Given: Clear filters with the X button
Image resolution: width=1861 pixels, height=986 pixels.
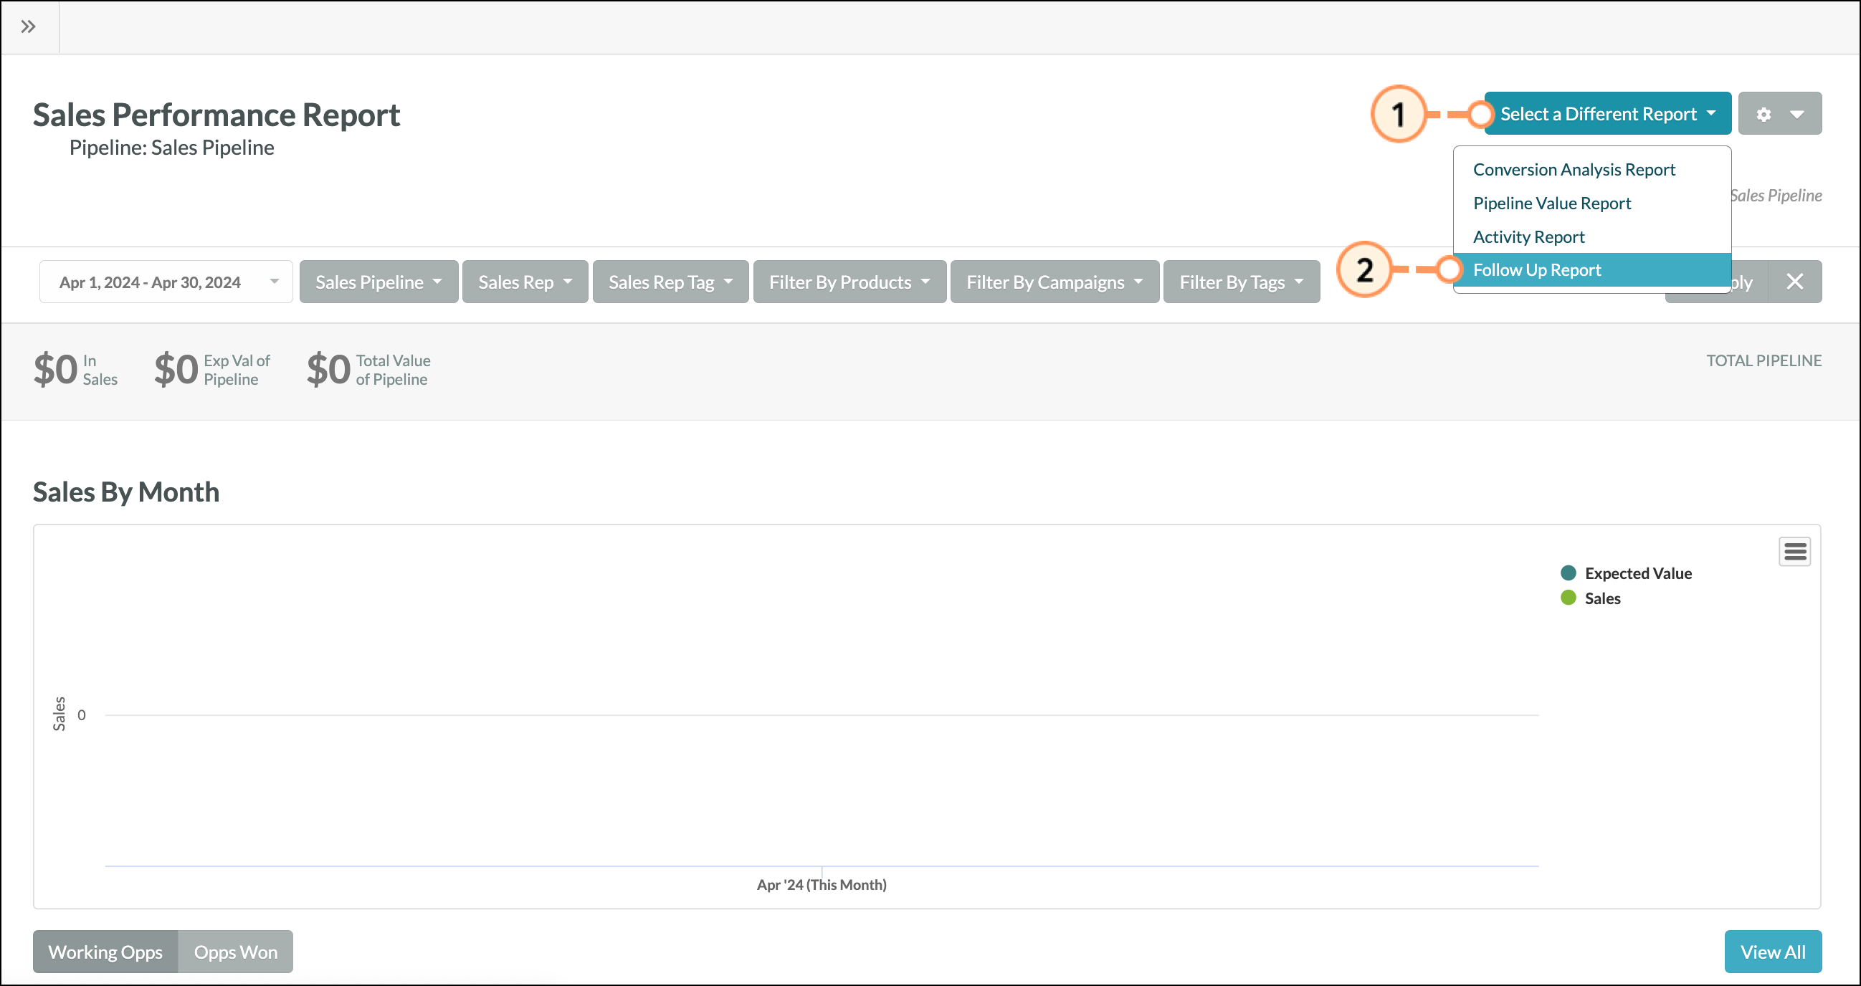Looking at the screenshot, I should click(1794, 282).
